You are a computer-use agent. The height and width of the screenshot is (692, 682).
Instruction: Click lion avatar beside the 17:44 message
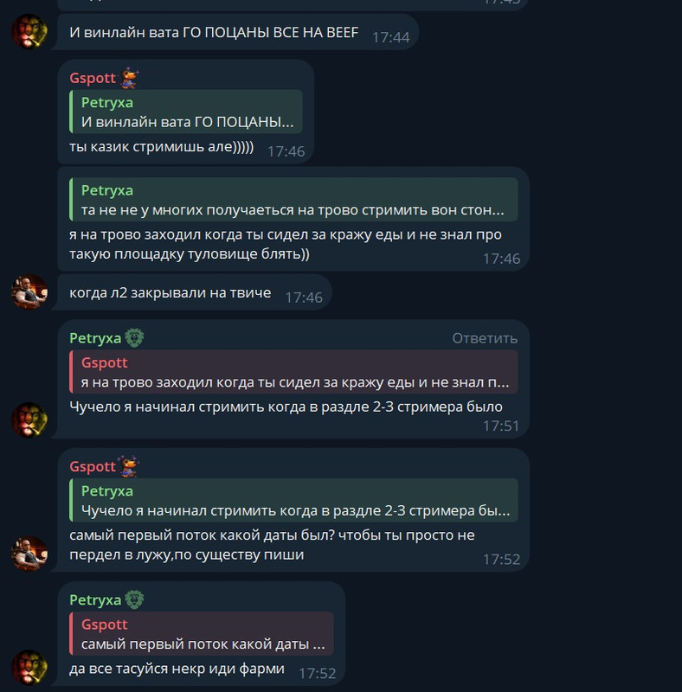(29, 32)
